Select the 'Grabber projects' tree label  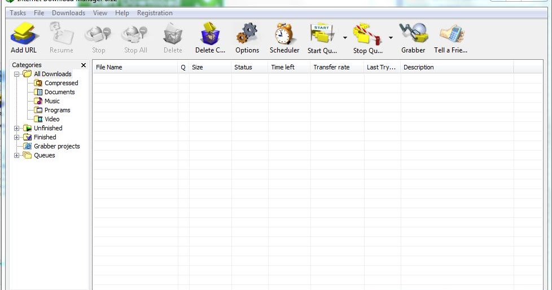point(56,146)
